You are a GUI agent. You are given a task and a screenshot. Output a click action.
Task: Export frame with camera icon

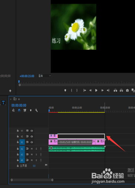(127, 90)
